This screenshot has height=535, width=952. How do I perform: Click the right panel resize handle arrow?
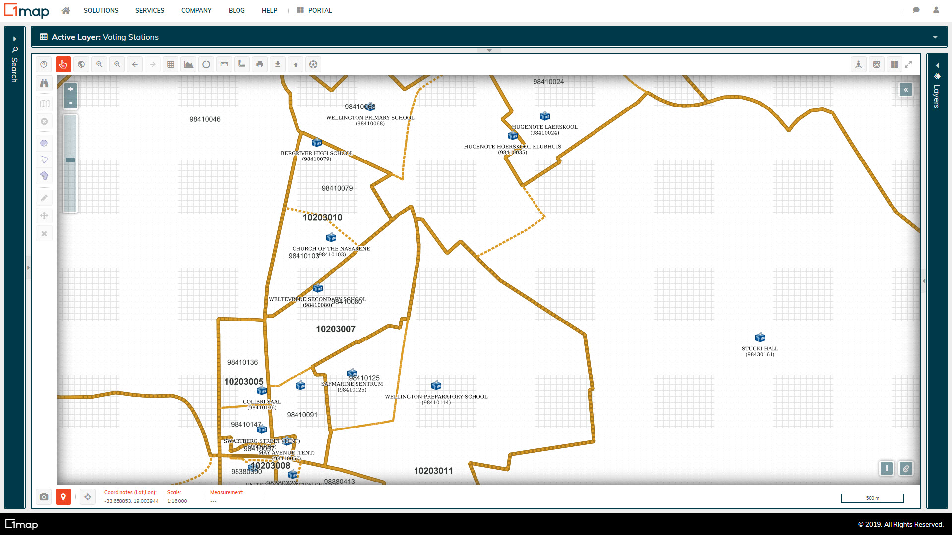tap(924, 281)
